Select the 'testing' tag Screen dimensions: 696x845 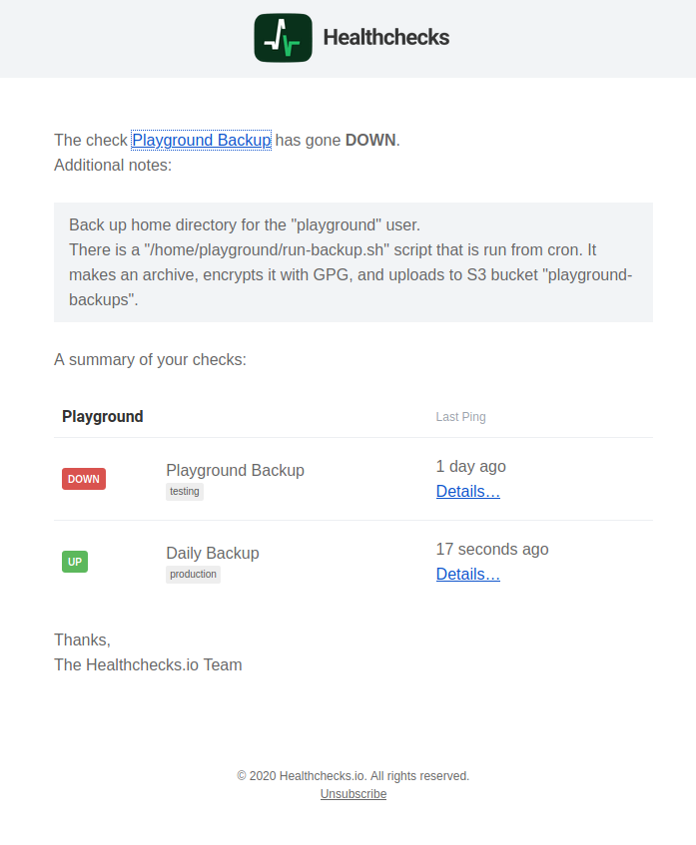click(185, 492)
